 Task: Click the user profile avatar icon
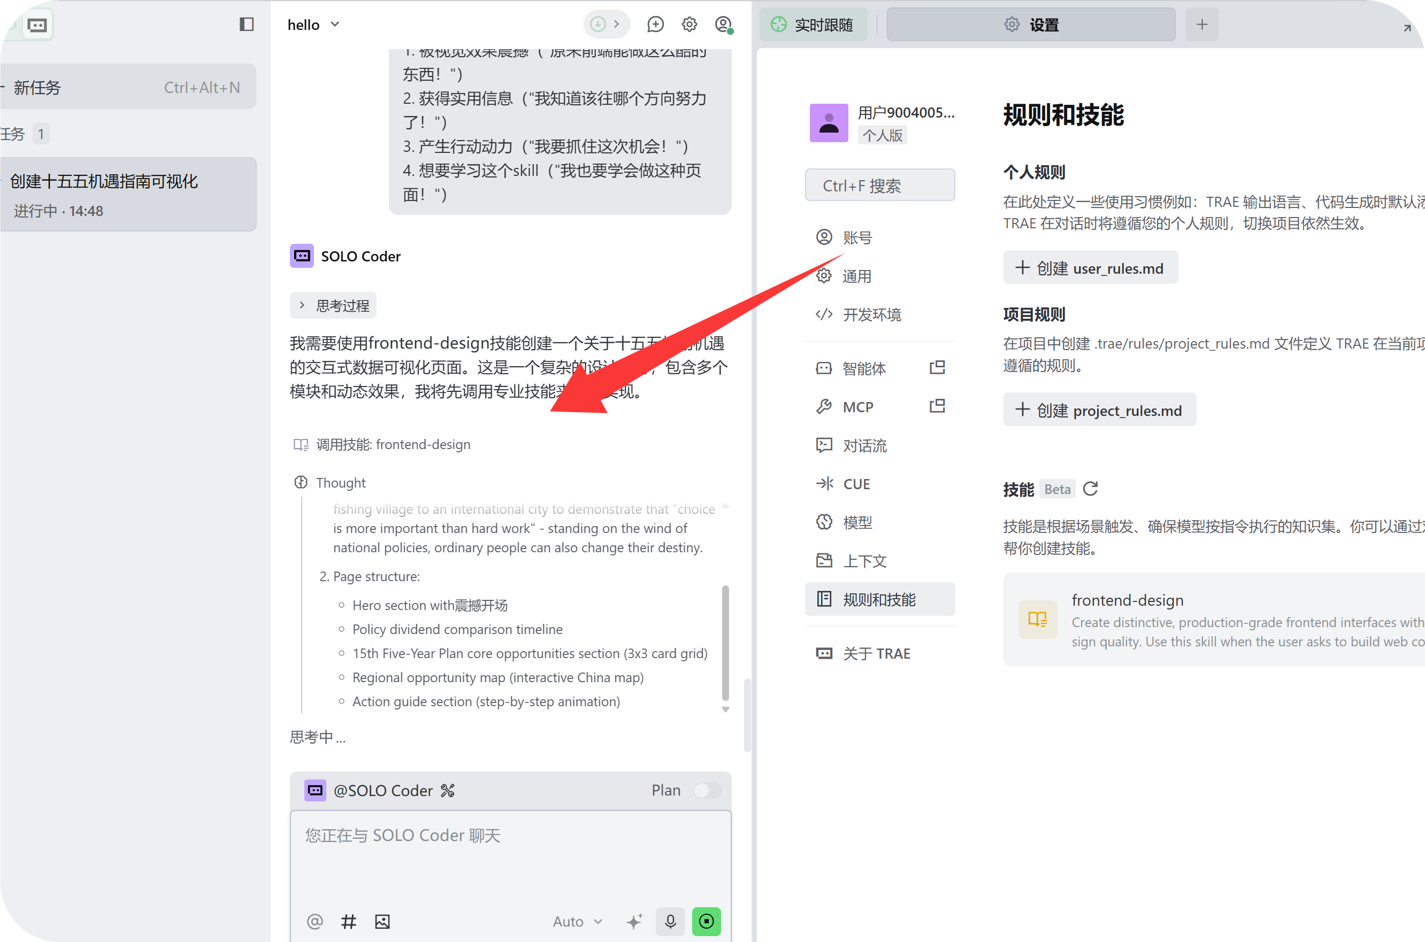(x=723, y=24)
